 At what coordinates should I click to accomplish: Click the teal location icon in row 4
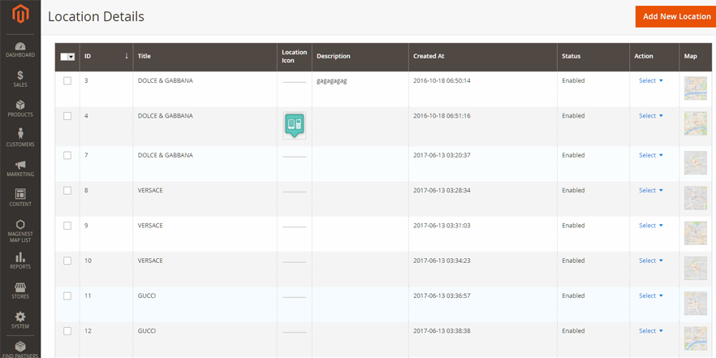coord(294,125)
